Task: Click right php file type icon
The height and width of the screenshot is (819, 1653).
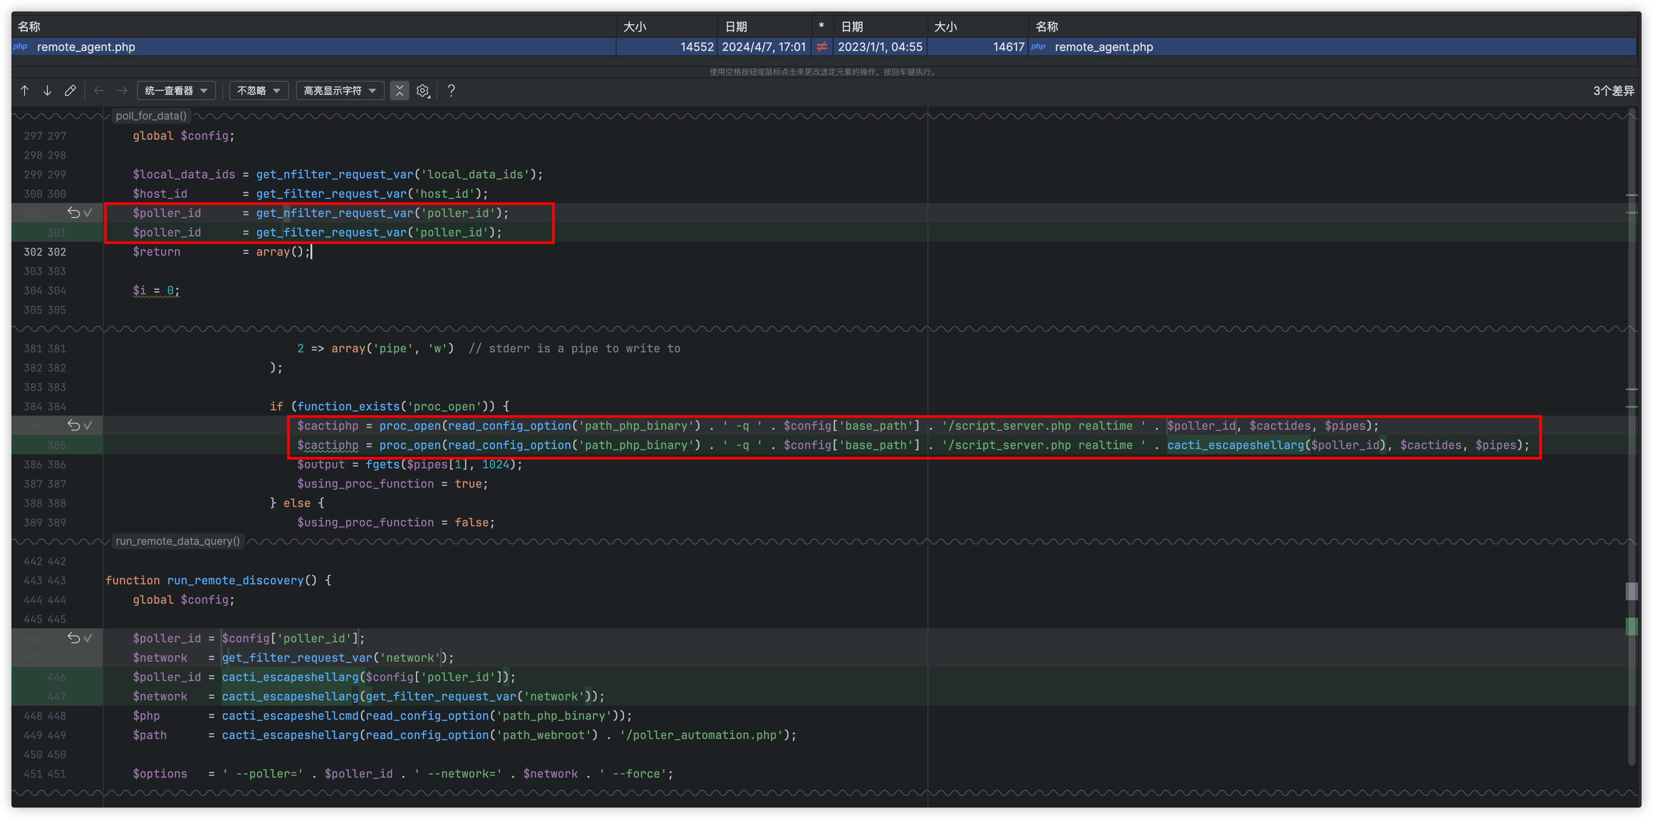Action: pyautogui.click(x=1038, y=46)
